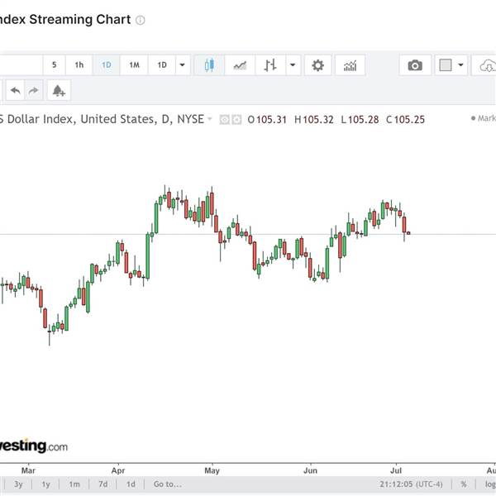Switch to area line chart icon
This screenshot has height=496, width=496.
(240, 65)
